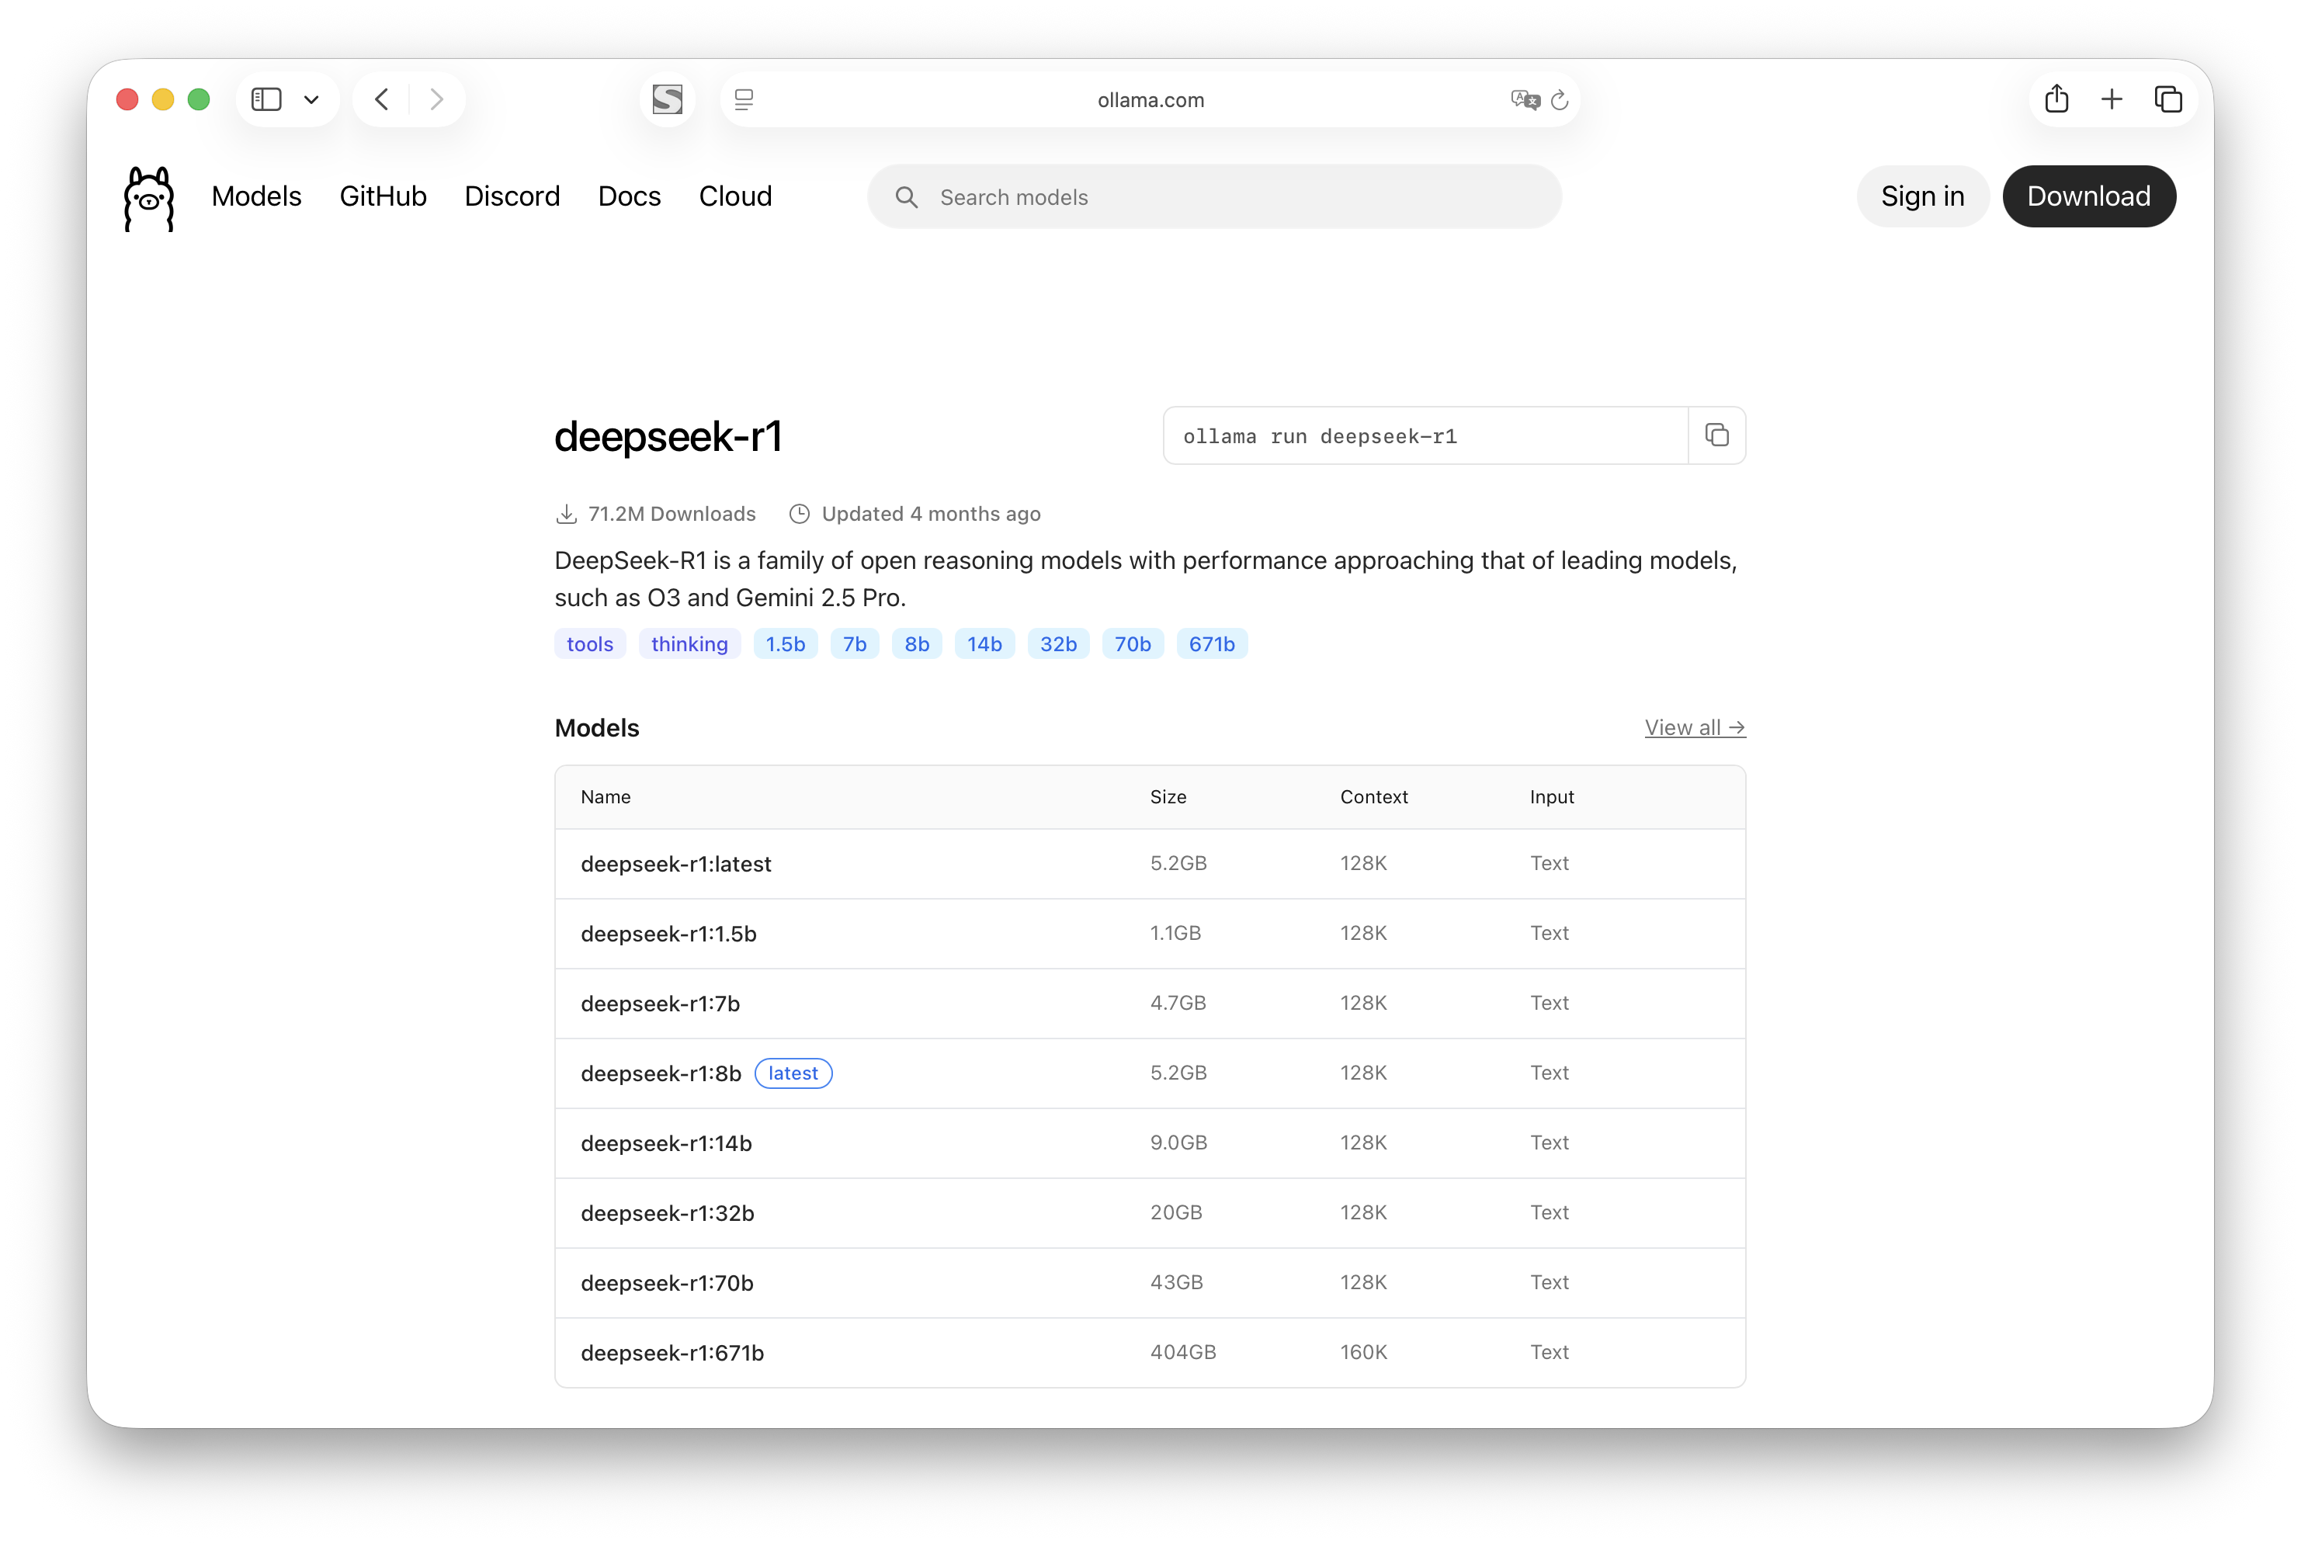Open the Docs nav item
The image size is (2301, 1543).
[x=629, y=196]
